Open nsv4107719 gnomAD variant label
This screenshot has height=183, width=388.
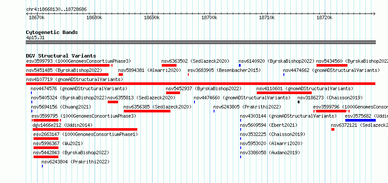[75, 79]
